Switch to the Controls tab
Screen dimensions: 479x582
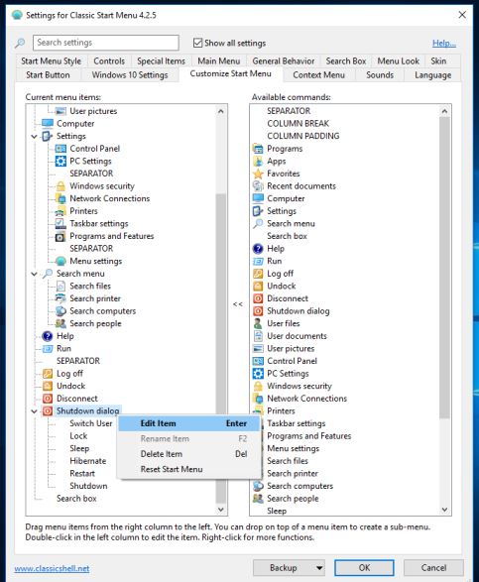[x=109, y=60]
